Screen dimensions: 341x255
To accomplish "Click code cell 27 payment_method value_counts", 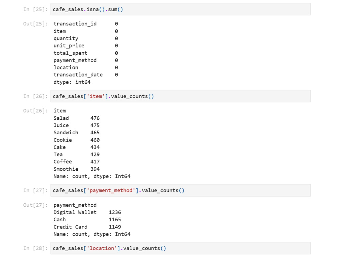I will (x=180, y=190).
